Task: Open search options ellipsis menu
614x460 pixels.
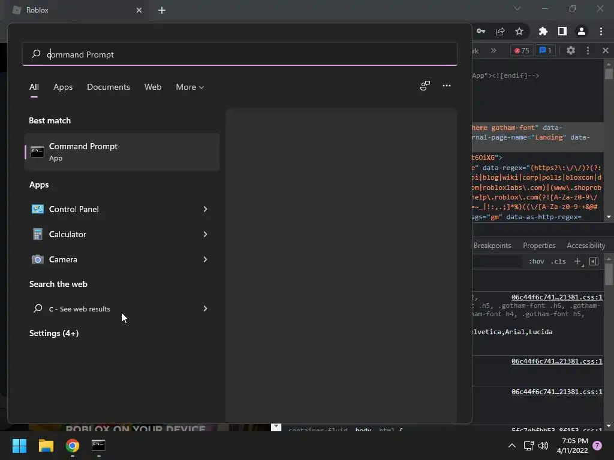Action: tap(446, 86)
